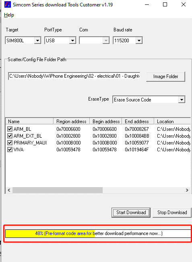Click the Start Download button
This screenshot has height=262, width=192.
131,212
